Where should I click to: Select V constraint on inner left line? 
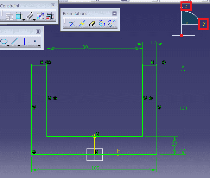coord(50,98)
